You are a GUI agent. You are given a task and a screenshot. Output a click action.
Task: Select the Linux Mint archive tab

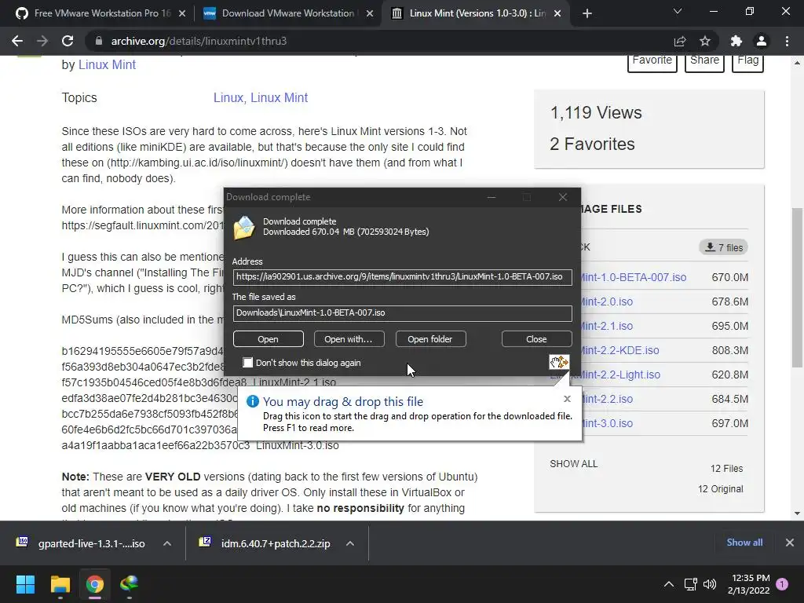477,13
